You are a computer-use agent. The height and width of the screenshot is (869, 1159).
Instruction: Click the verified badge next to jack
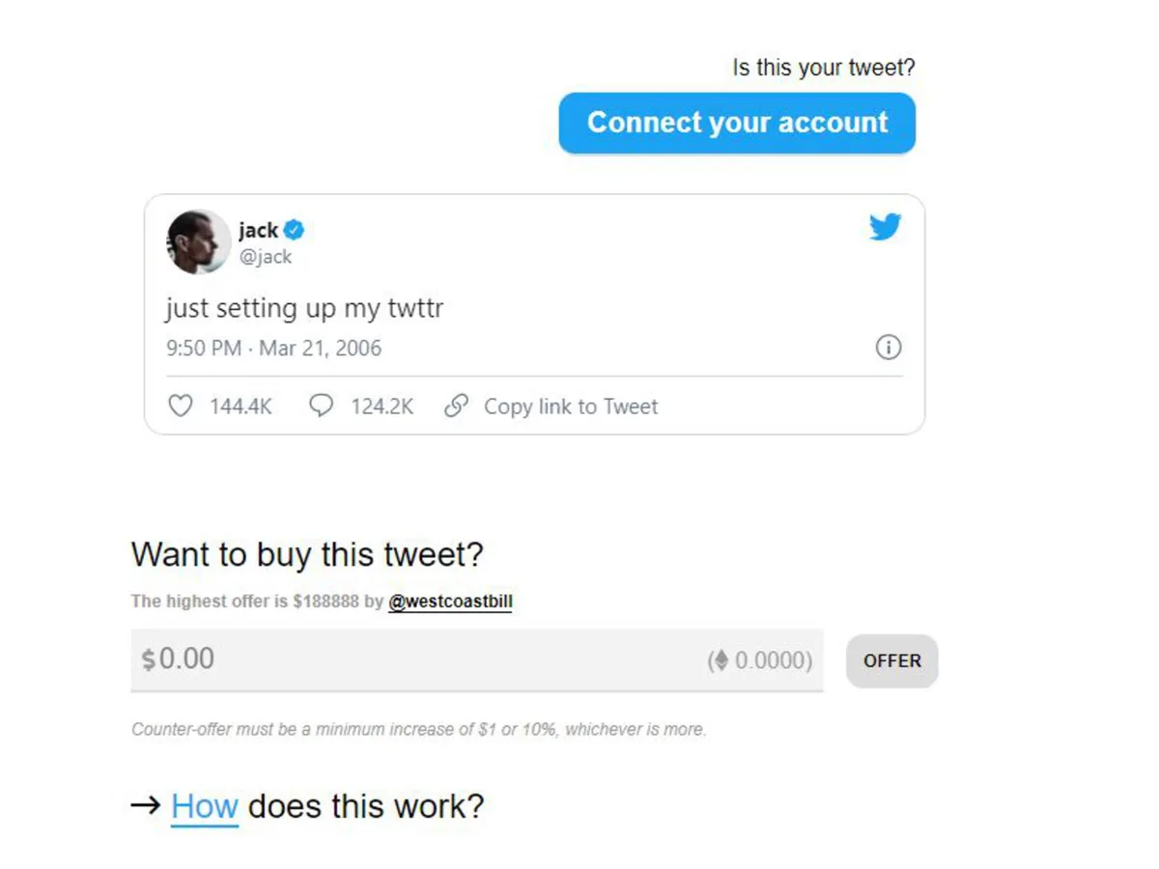click(x=295, y=230)
